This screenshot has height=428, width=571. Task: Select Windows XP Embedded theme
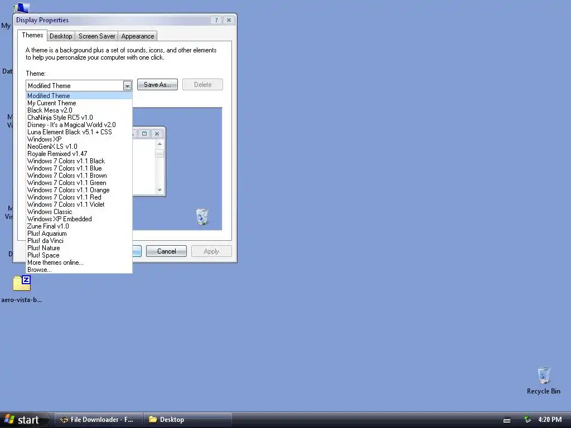(79, 219)
